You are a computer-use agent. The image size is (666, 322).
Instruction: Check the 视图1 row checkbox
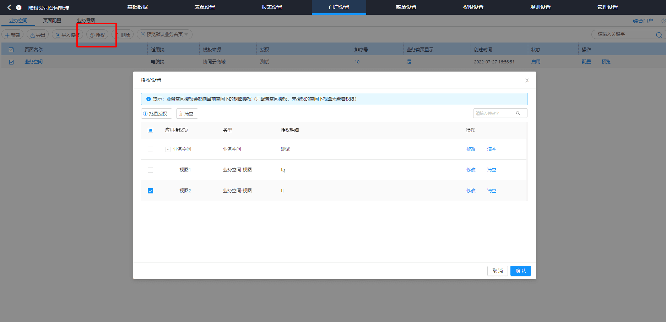coord(151,170)
